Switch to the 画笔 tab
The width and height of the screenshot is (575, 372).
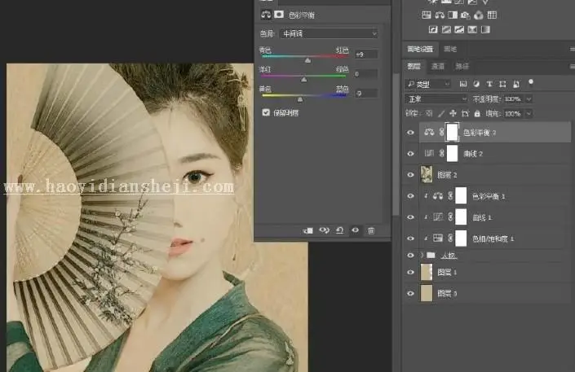click(x=450, y=49)
